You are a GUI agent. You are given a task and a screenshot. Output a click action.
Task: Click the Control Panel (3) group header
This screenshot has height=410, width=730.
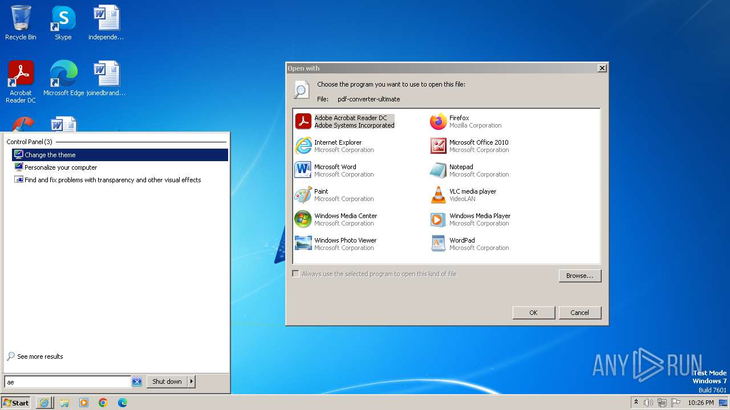[30, 142]
